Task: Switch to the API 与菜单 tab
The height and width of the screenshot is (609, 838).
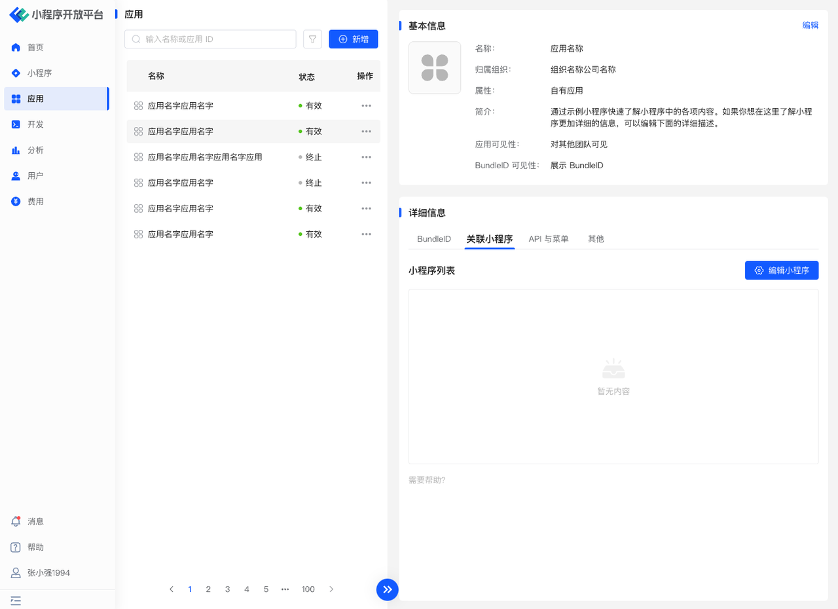Action: 548,239
